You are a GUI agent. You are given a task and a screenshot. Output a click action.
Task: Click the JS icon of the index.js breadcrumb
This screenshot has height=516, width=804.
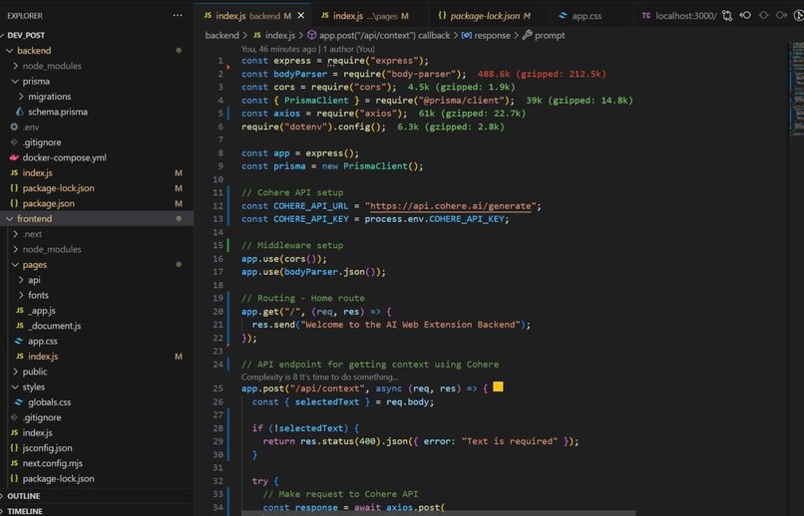click(257, 35)
